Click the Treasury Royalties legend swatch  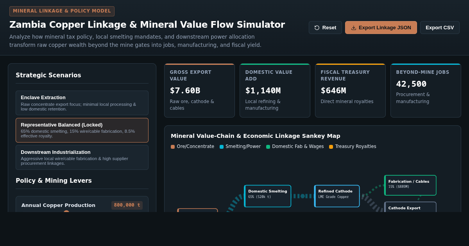coord(331,147)
